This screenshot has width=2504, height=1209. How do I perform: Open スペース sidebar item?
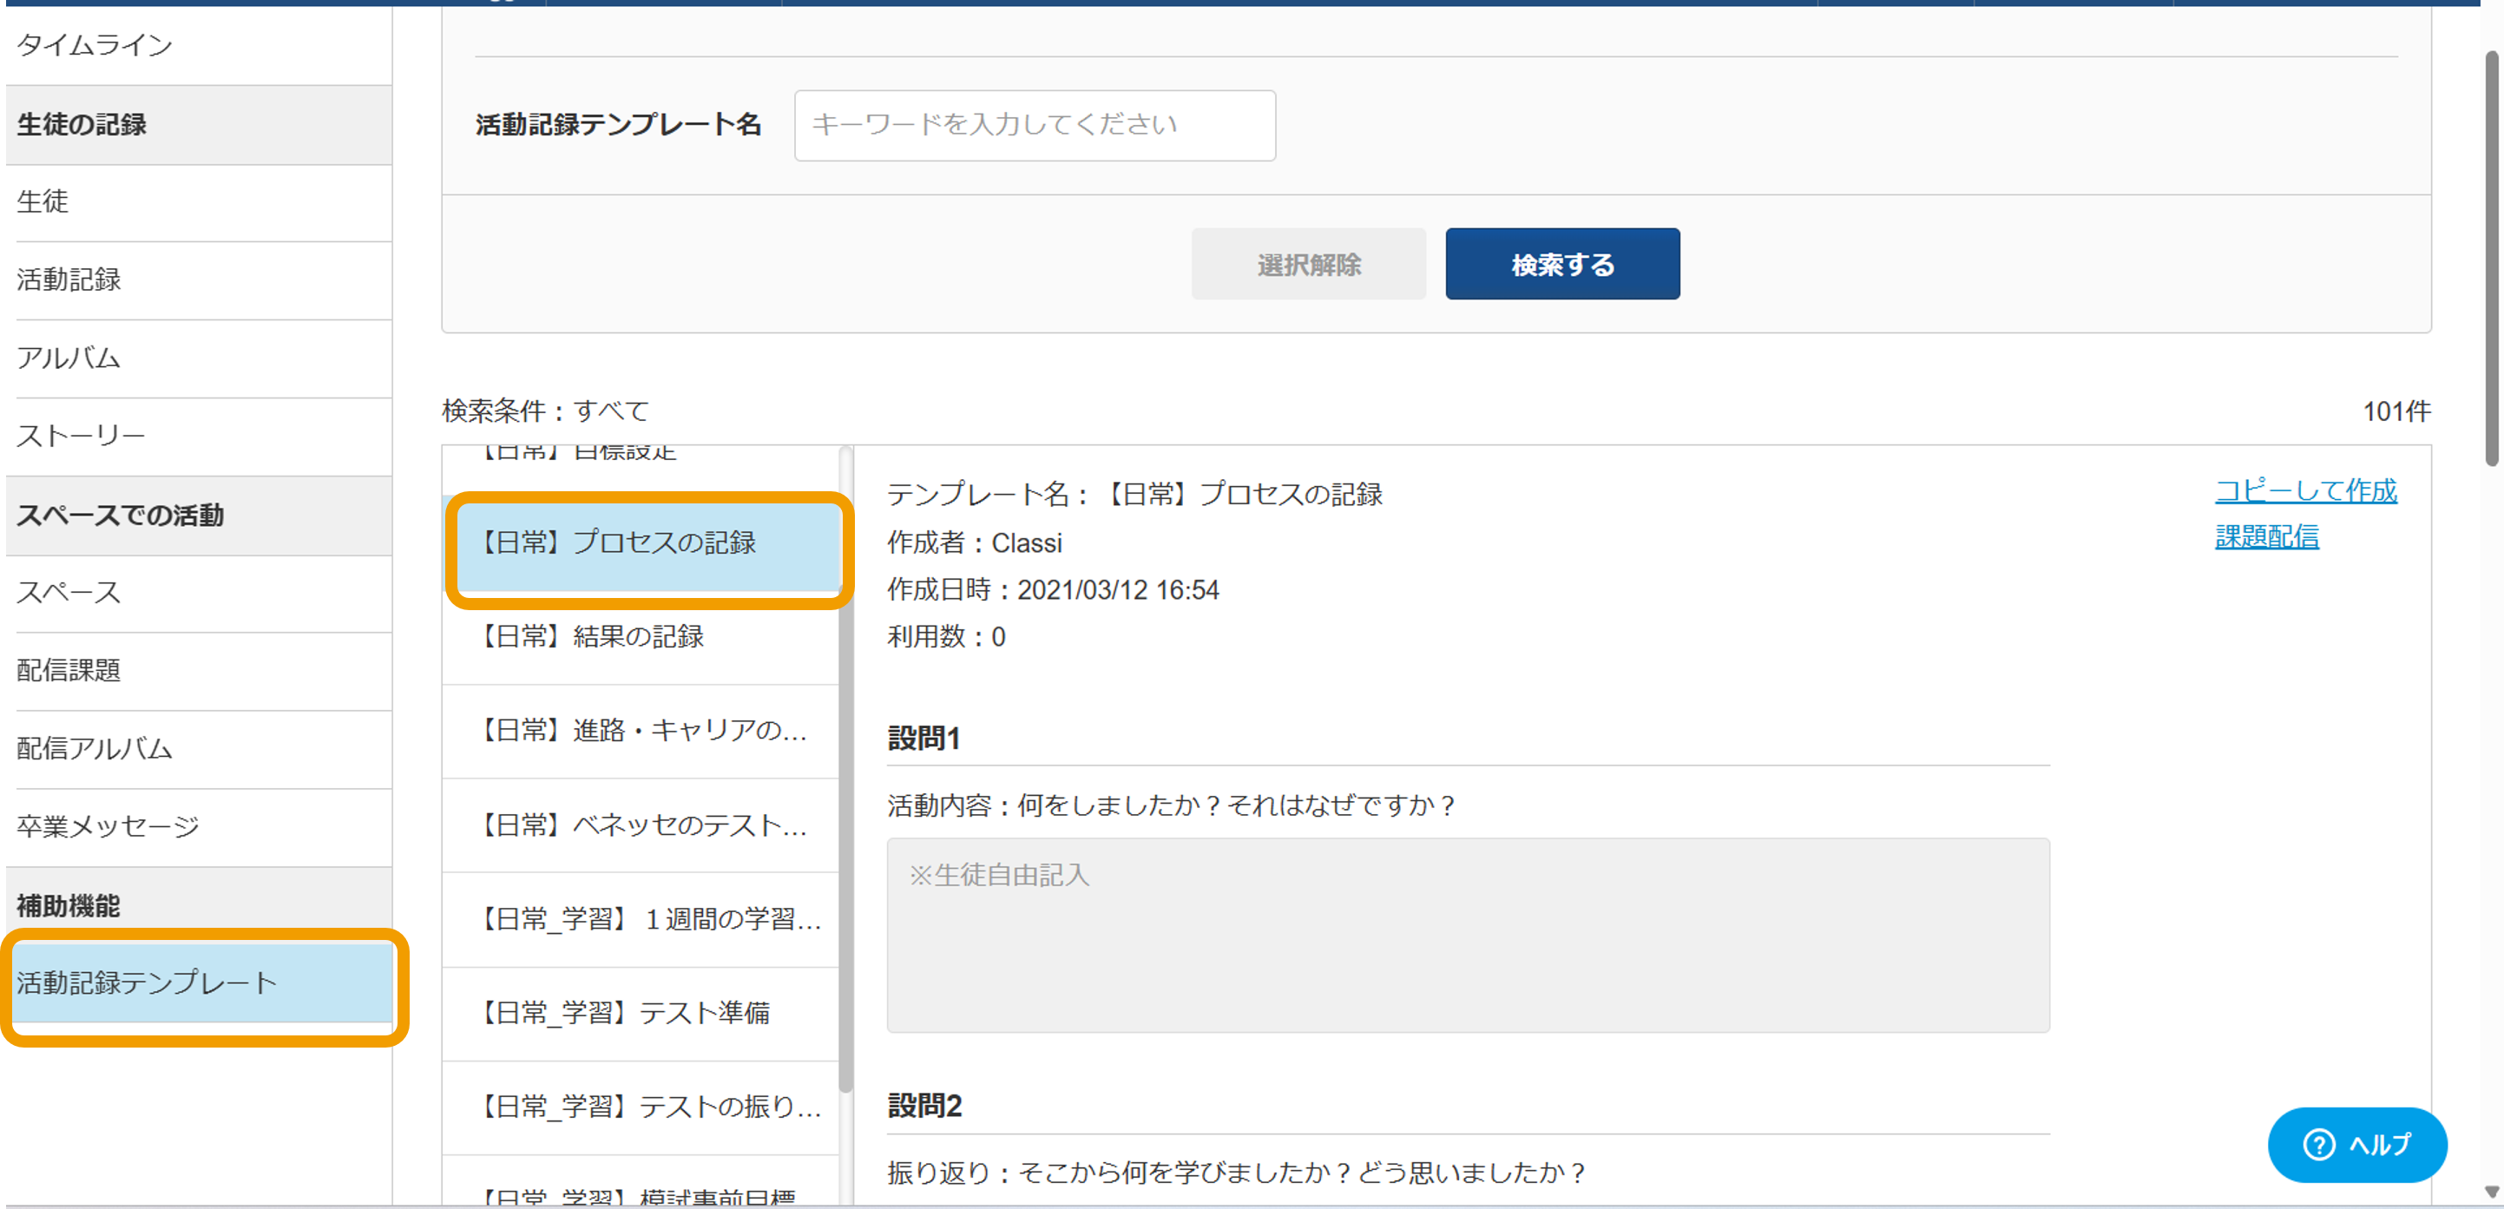(198, 592)
